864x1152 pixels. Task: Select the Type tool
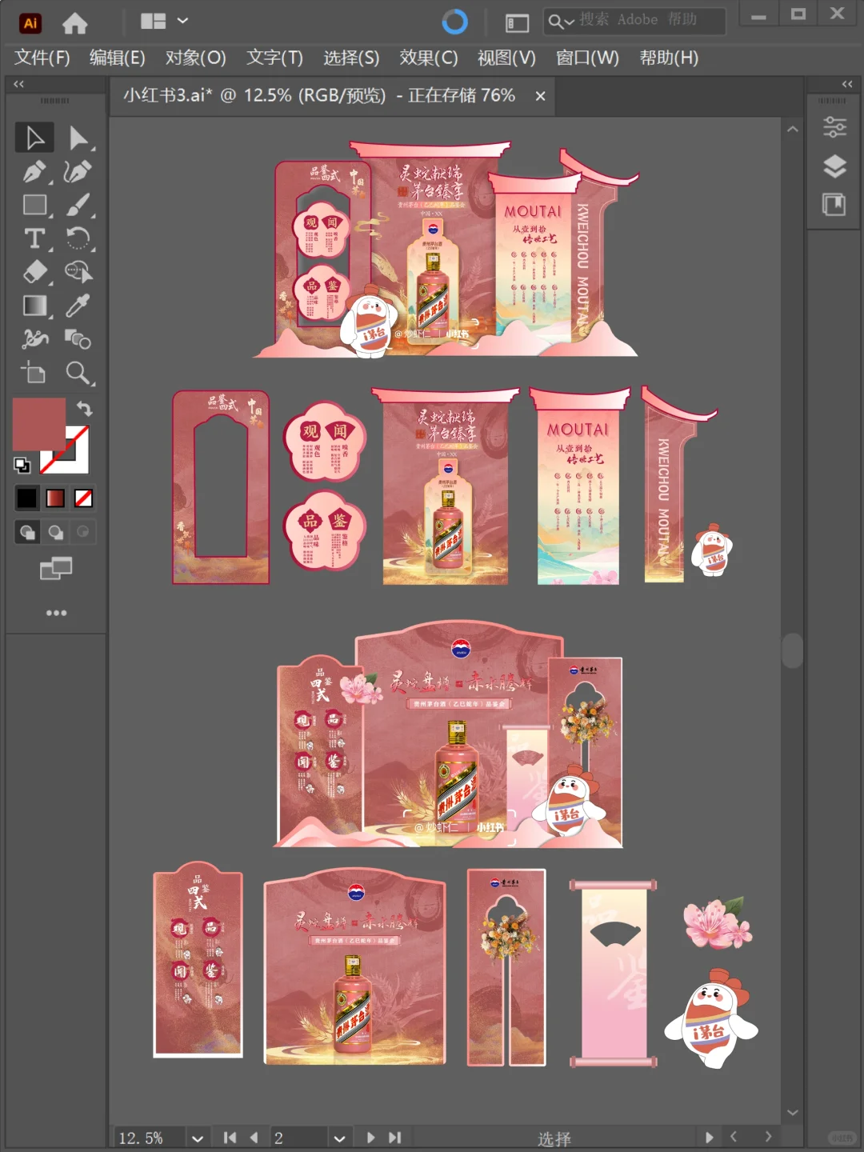point(34,238)
